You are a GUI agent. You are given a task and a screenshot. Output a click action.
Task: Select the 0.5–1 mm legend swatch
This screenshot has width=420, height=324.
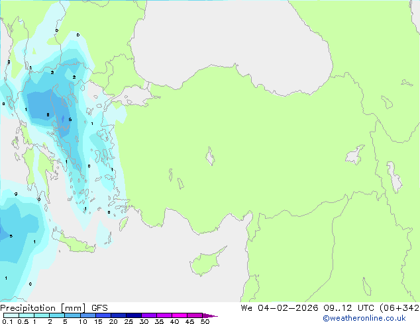tap(26, 315)
